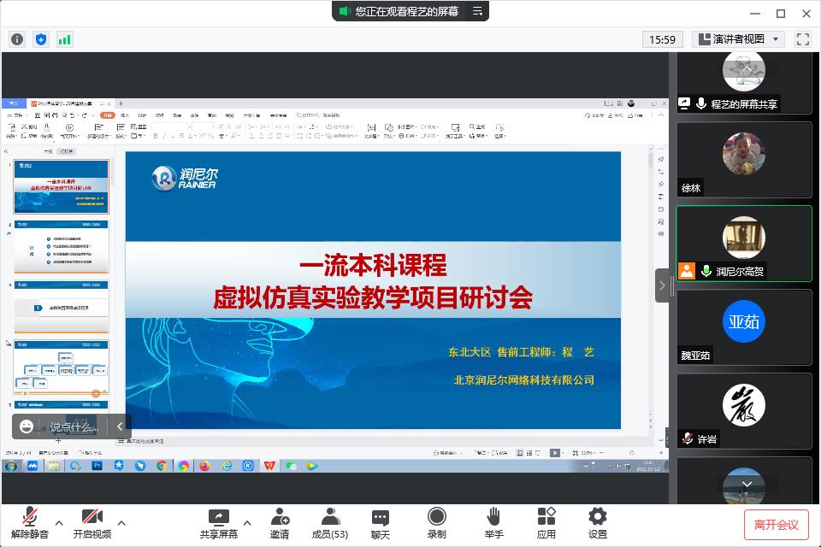Select second slide thumbnail in WPS panel
The width and height of the screenshot is (821, 547).
[x=62, y=246]
